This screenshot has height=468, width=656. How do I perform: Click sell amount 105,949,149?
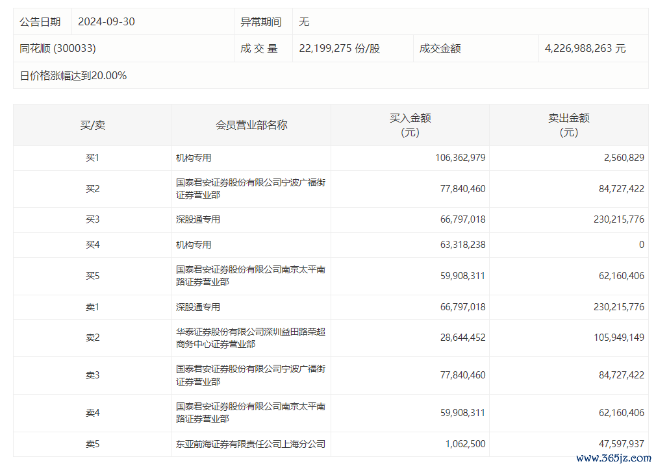point(619,338)
